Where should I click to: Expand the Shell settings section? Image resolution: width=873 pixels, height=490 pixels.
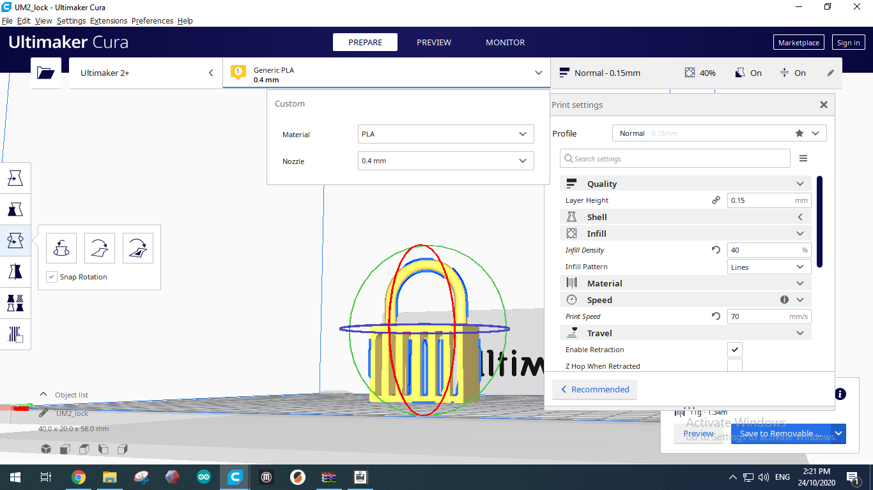click(x=686, y=217)
